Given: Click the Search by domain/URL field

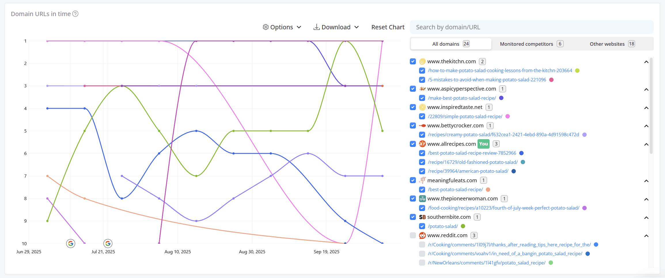Looking at the screenshot, I should click(532, 27).
